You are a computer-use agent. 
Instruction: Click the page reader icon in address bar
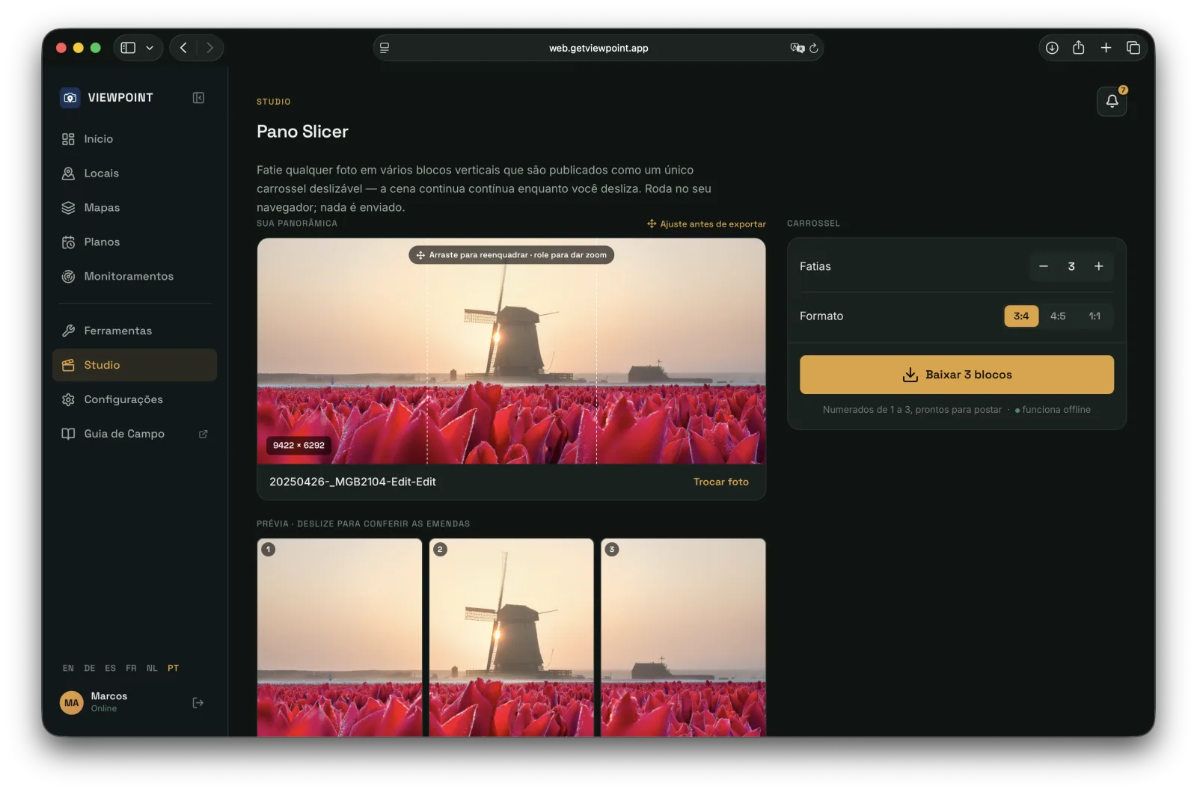[385, 48]
